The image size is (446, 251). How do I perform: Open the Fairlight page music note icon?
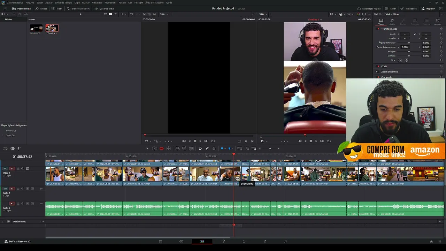tap(265, 241)
